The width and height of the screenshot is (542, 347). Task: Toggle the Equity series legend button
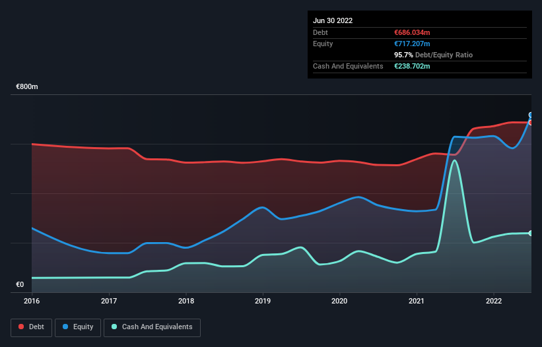(78, 327)
